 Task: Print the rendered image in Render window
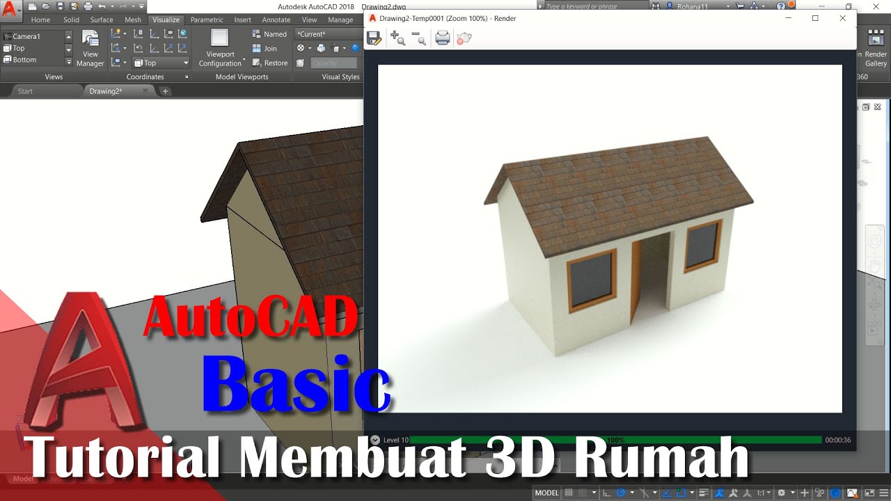pyautogui.click(x=443, y=38)
